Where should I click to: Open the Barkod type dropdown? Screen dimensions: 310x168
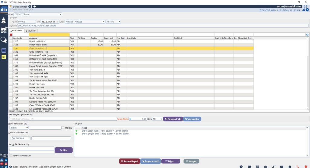tap(27, 128)
